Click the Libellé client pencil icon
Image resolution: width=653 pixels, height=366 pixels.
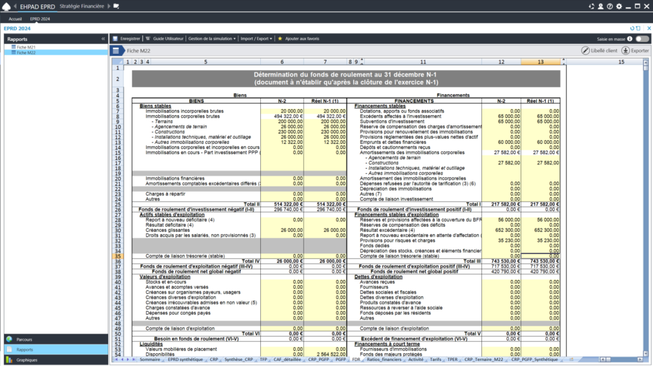585,51
